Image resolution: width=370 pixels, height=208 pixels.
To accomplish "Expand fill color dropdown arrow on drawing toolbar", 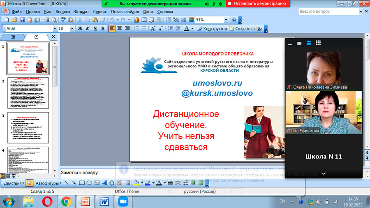I will pyautogui.click(x=142, y=183).
